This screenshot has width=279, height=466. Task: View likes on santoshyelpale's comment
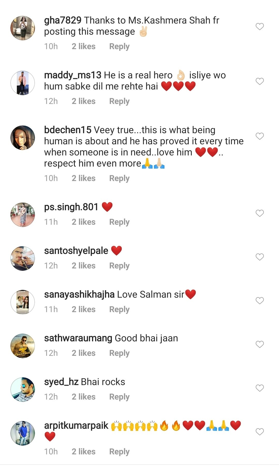click(x=83, y=266)
